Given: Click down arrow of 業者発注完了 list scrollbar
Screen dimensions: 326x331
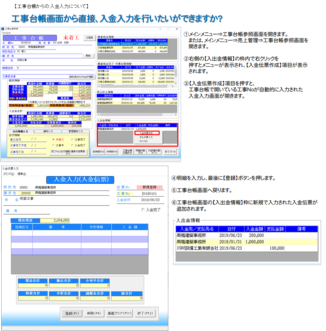Looking at the screenshot, I should [x=175, y=84].
